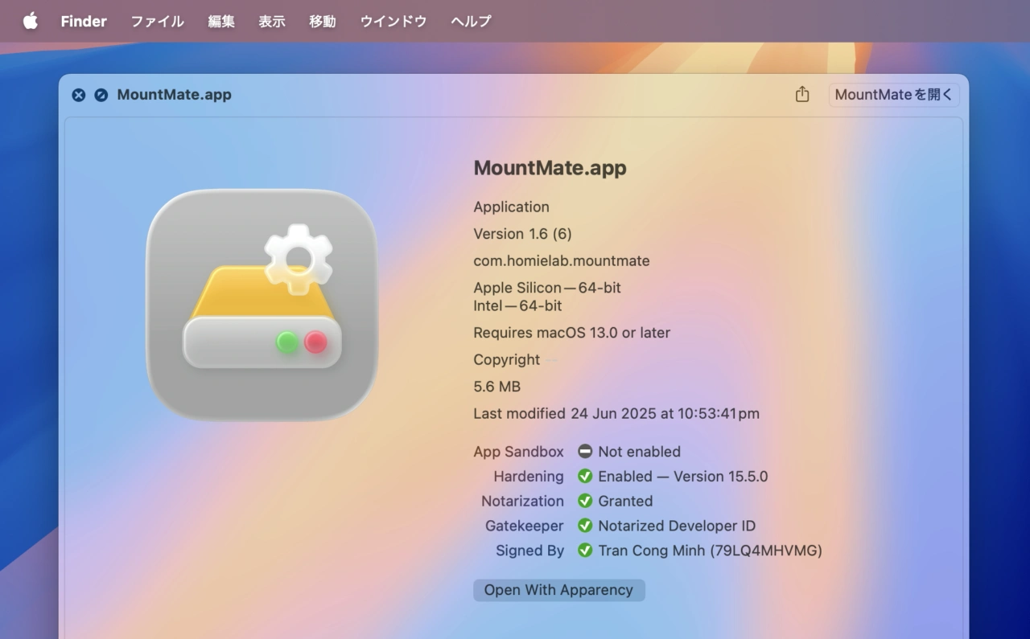1030x639 pixels.
Task: Click the Gatekeeper green check icon
Action: pos(585,526)
